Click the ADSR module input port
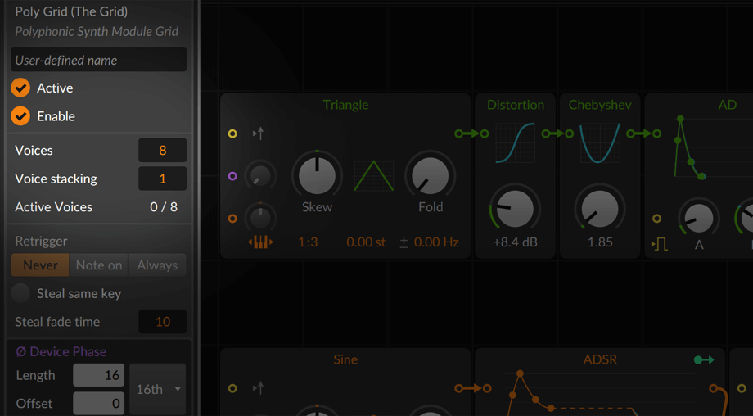The width and height of the screenshot is (753, 416). coord(487,388)
